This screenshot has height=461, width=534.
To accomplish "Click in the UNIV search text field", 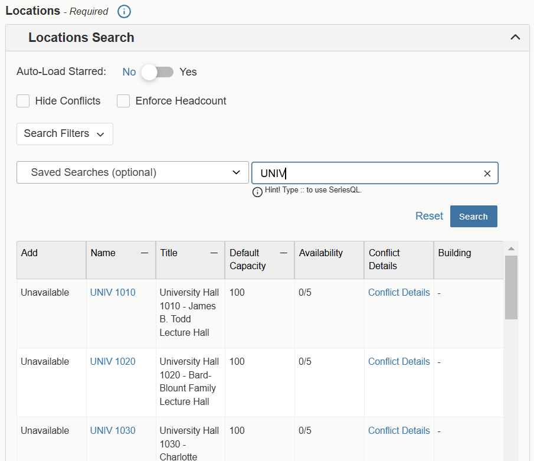I will [x=366, y=173].
